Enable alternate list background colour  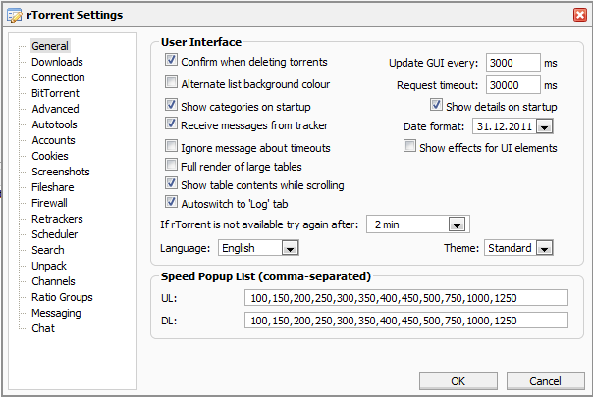(172, 85)
